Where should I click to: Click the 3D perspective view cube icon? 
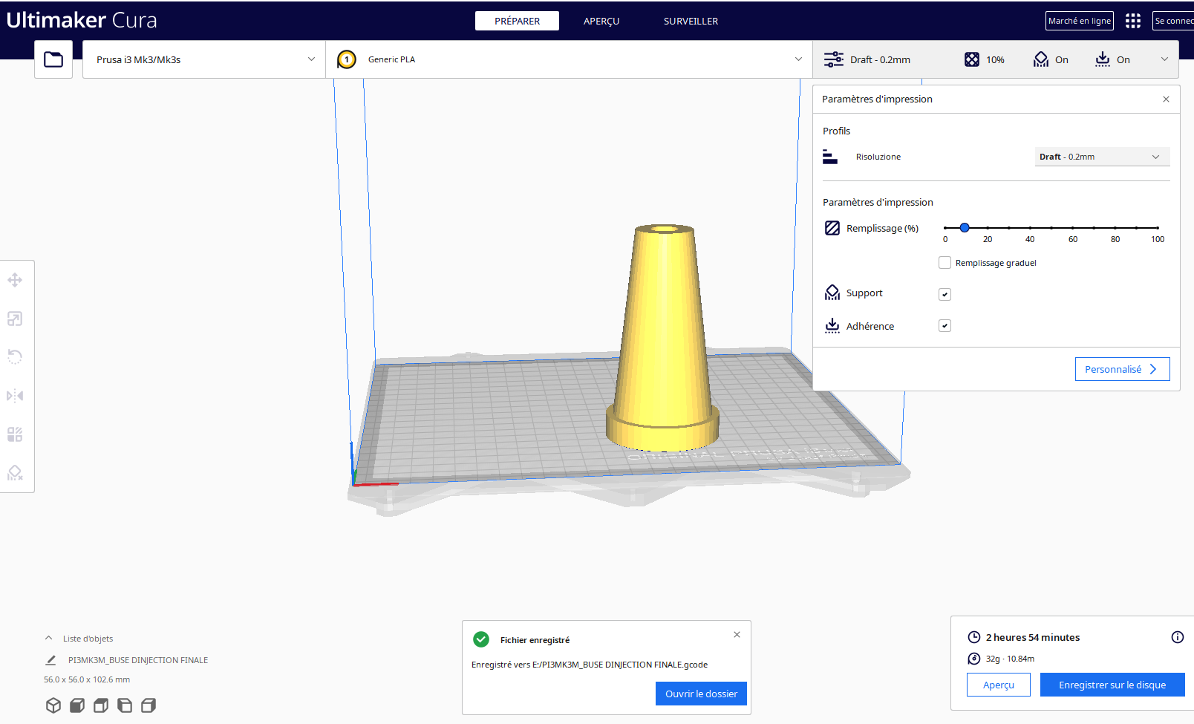click(x=53, y=705)
